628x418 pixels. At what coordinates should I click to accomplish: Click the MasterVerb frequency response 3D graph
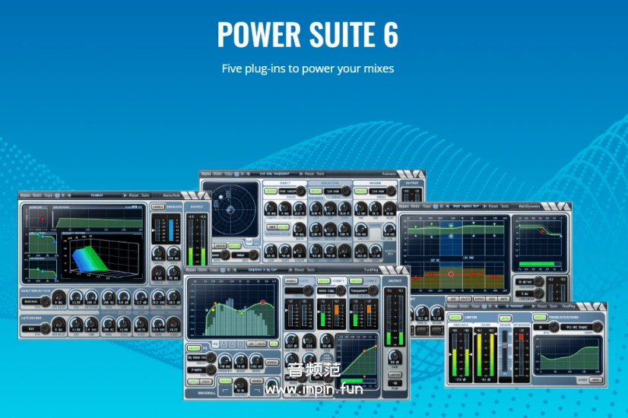[102, 256]
